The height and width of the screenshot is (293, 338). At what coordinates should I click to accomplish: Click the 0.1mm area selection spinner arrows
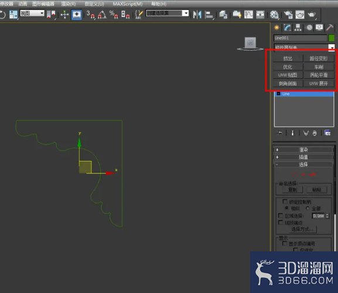pos(327,215)
